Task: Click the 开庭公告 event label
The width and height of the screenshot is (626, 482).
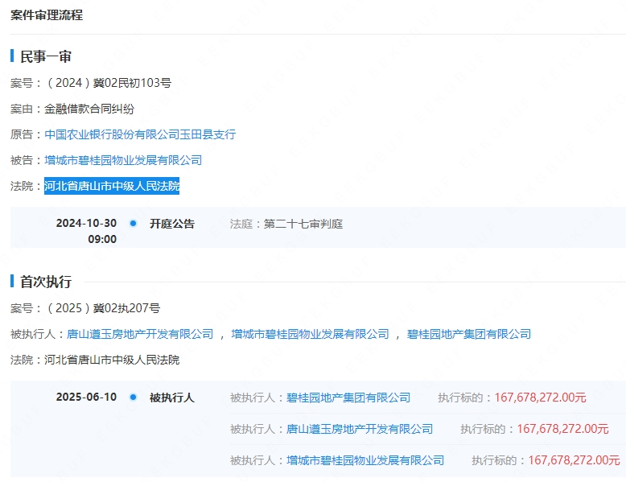Action: (x=172, y=224)
